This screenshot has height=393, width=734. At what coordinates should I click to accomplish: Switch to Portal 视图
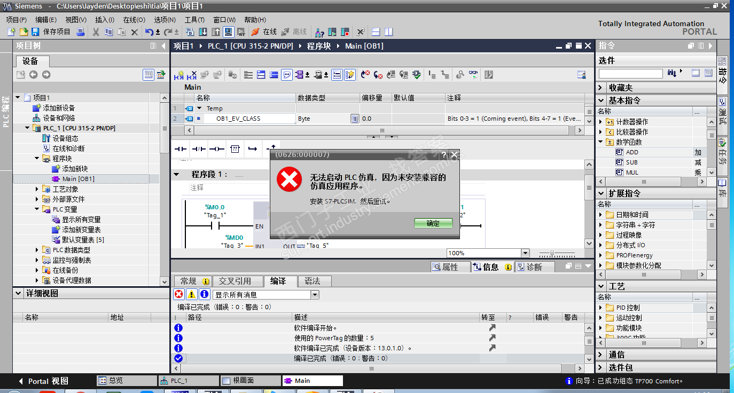(44, 381)
